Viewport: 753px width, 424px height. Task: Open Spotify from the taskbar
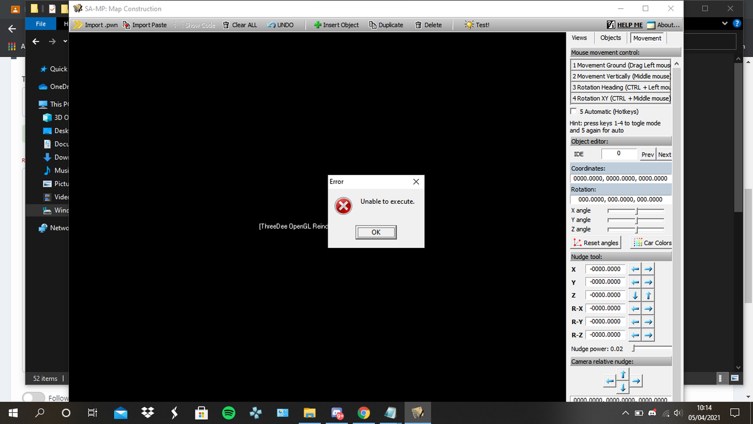coord(229,413)
